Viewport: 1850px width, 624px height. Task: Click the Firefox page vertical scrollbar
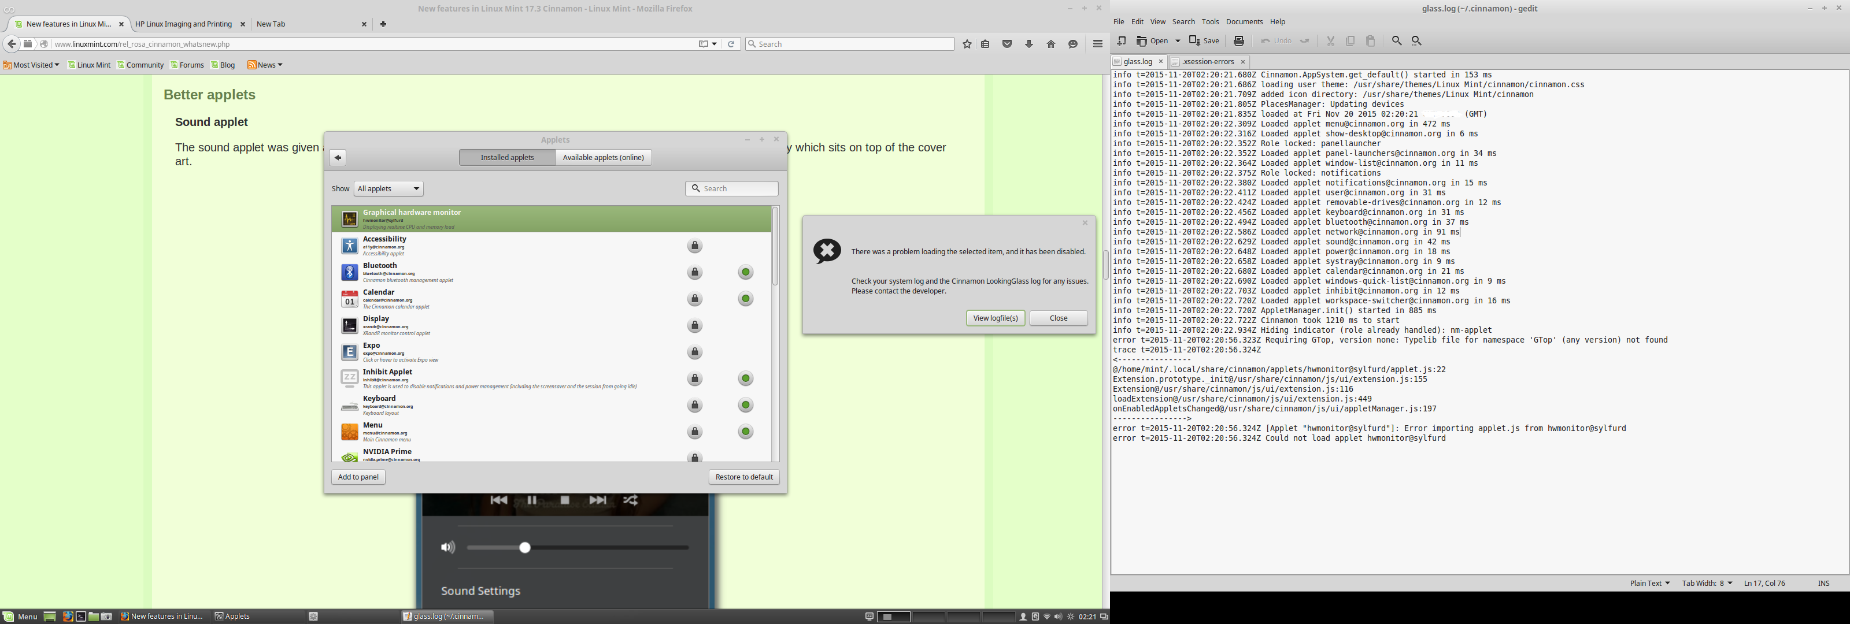(1106, 265)
